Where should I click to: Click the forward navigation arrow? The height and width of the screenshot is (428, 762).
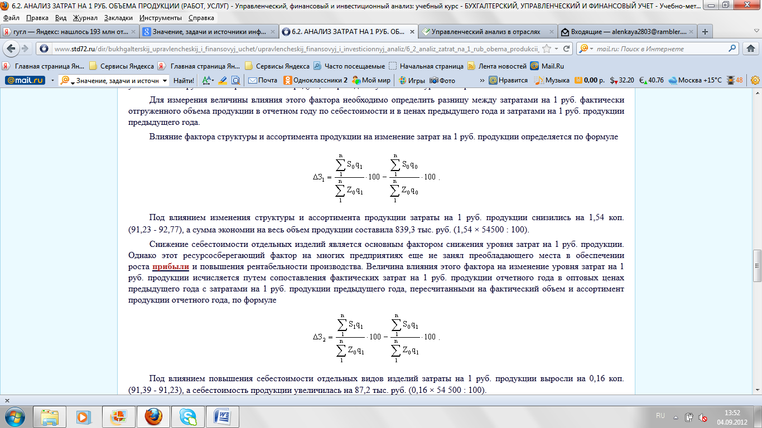coord(25,48)
